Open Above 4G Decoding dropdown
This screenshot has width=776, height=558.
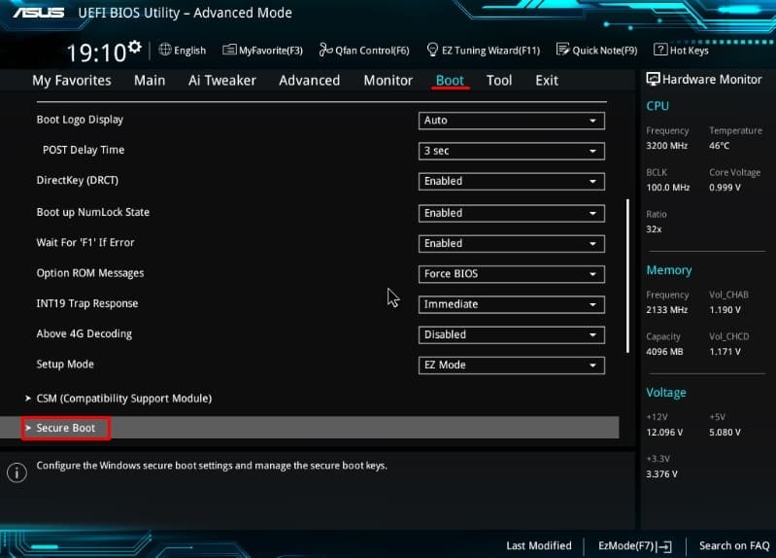(x=511, y=335)
